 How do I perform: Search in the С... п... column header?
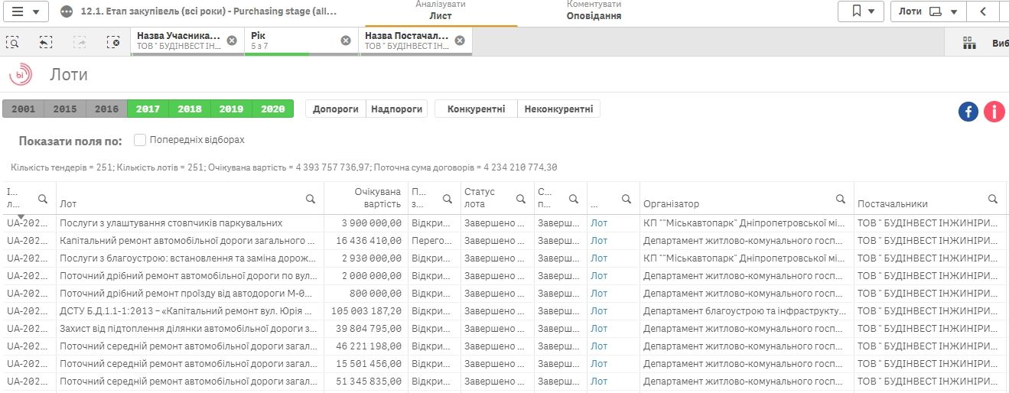[573, 199]
